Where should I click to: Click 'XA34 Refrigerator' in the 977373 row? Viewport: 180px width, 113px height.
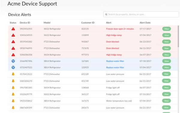coord(52,55)
